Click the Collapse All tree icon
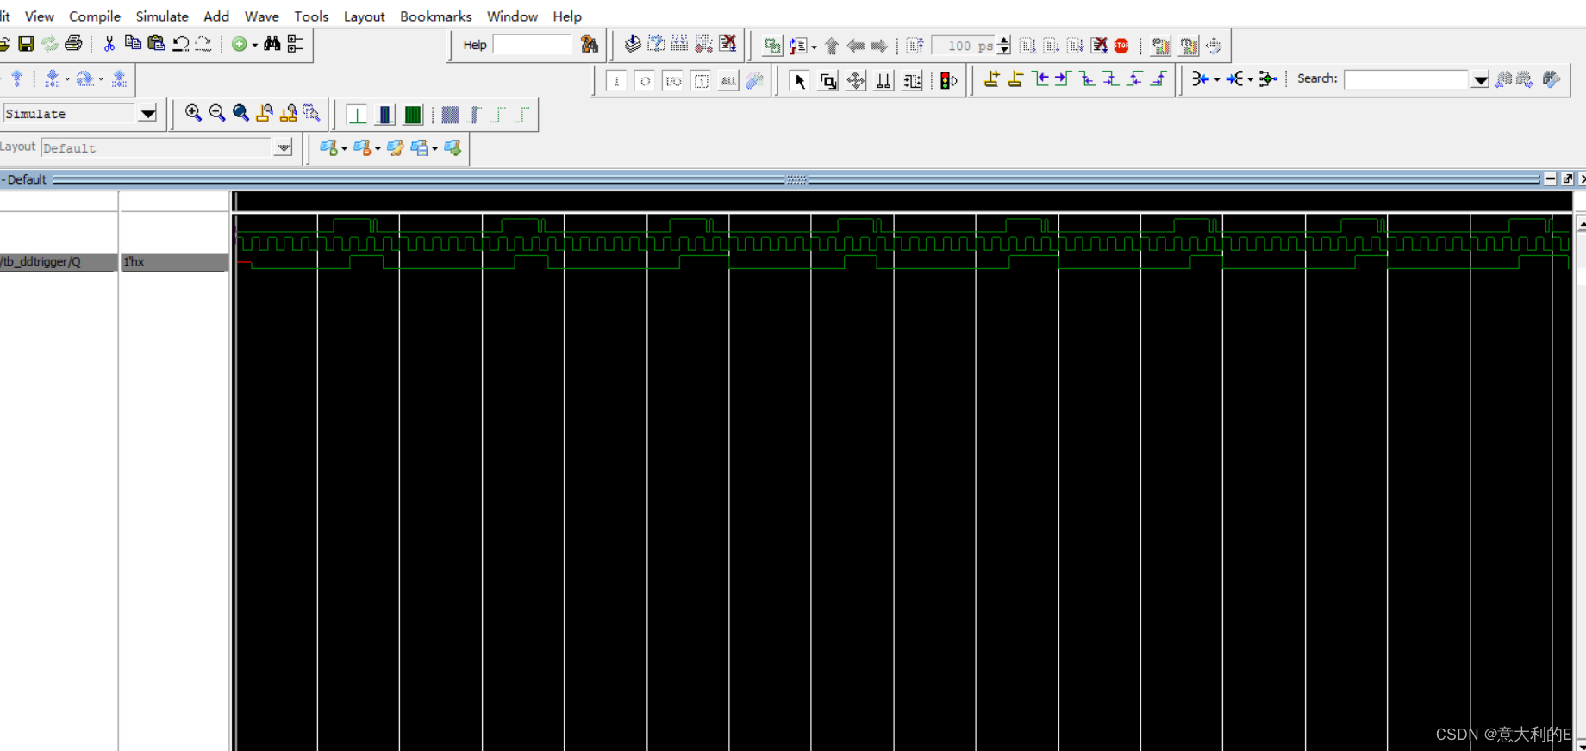This screenshot has height=751, width=1586. tap(296, 44)
